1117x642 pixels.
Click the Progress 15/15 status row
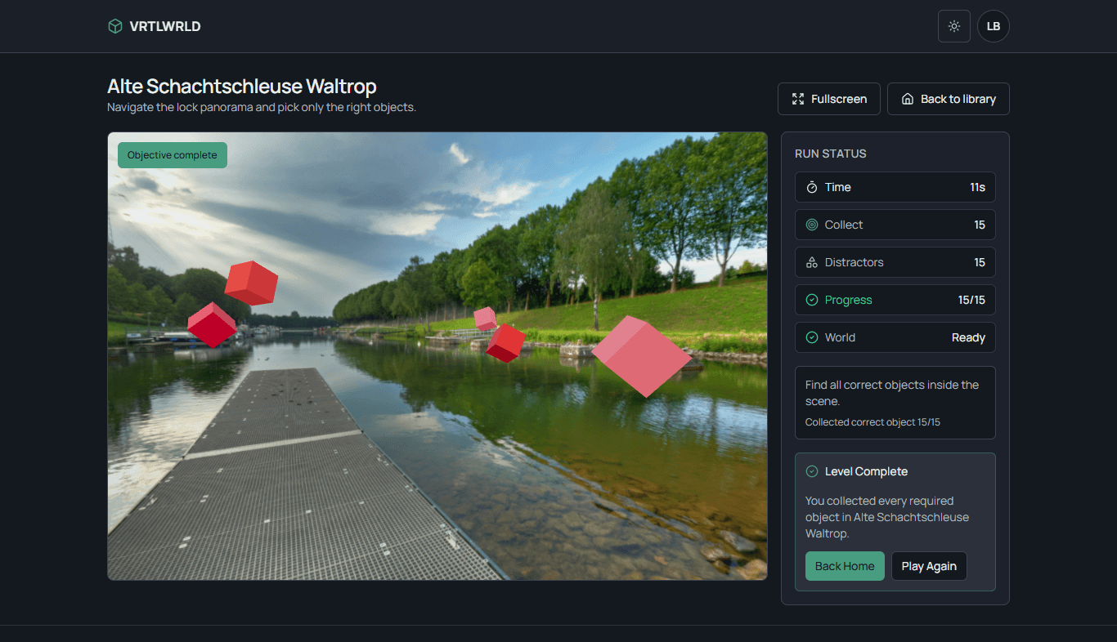(895, 300)
